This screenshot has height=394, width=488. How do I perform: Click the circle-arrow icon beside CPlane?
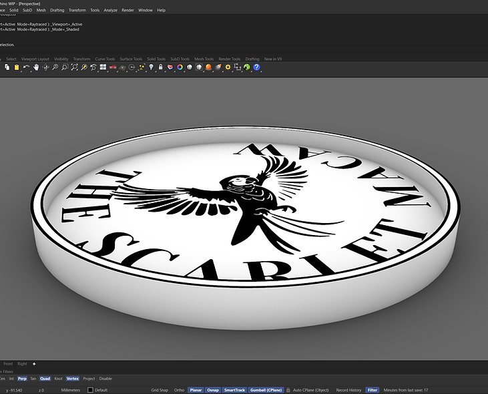pyautogui.click(x=132, y=67)
